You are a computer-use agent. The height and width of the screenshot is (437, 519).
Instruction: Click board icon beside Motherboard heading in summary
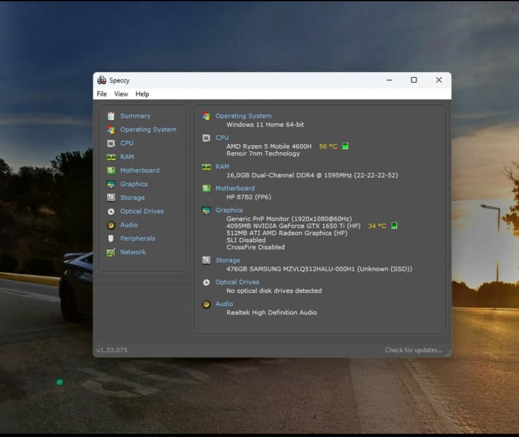[x=206, y=189]
